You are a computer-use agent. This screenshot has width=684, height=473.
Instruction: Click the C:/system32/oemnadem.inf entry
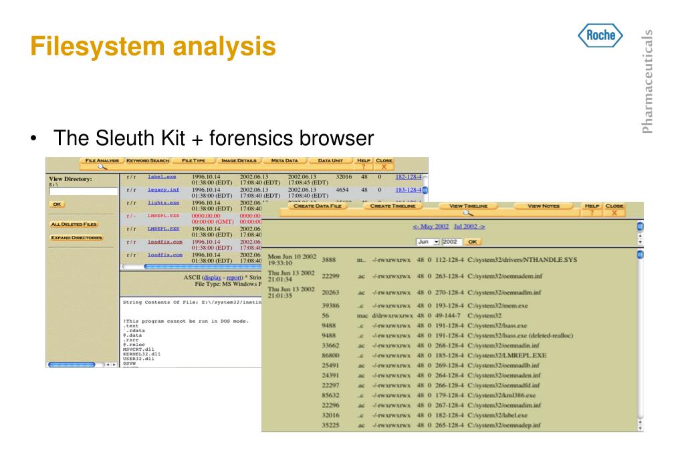505,276
